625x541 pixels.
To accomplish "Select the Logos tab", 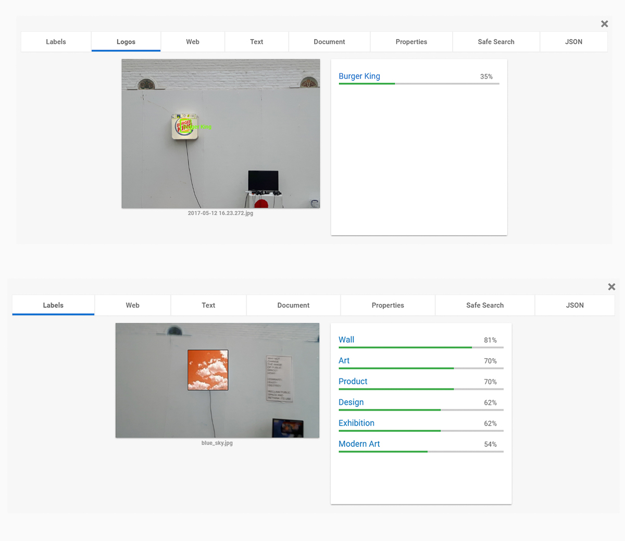I will 126,42.
